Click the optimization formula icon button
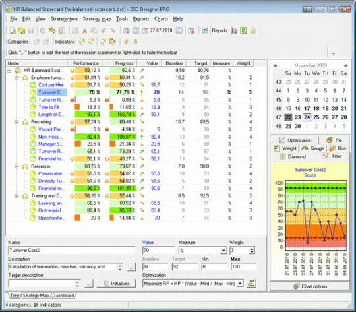 [x=251, y=283]
